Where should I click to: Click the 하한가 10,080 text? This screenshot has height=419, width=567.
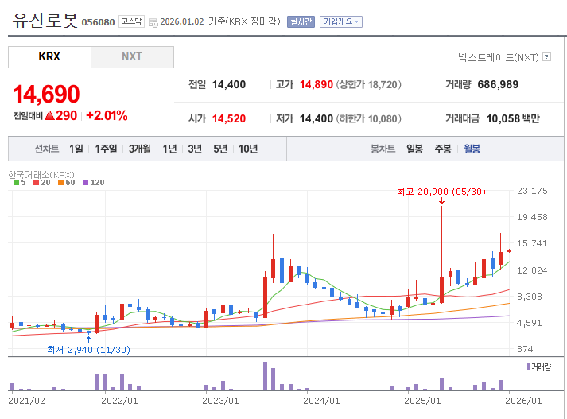pyautogui.click(x=369, y=118)
